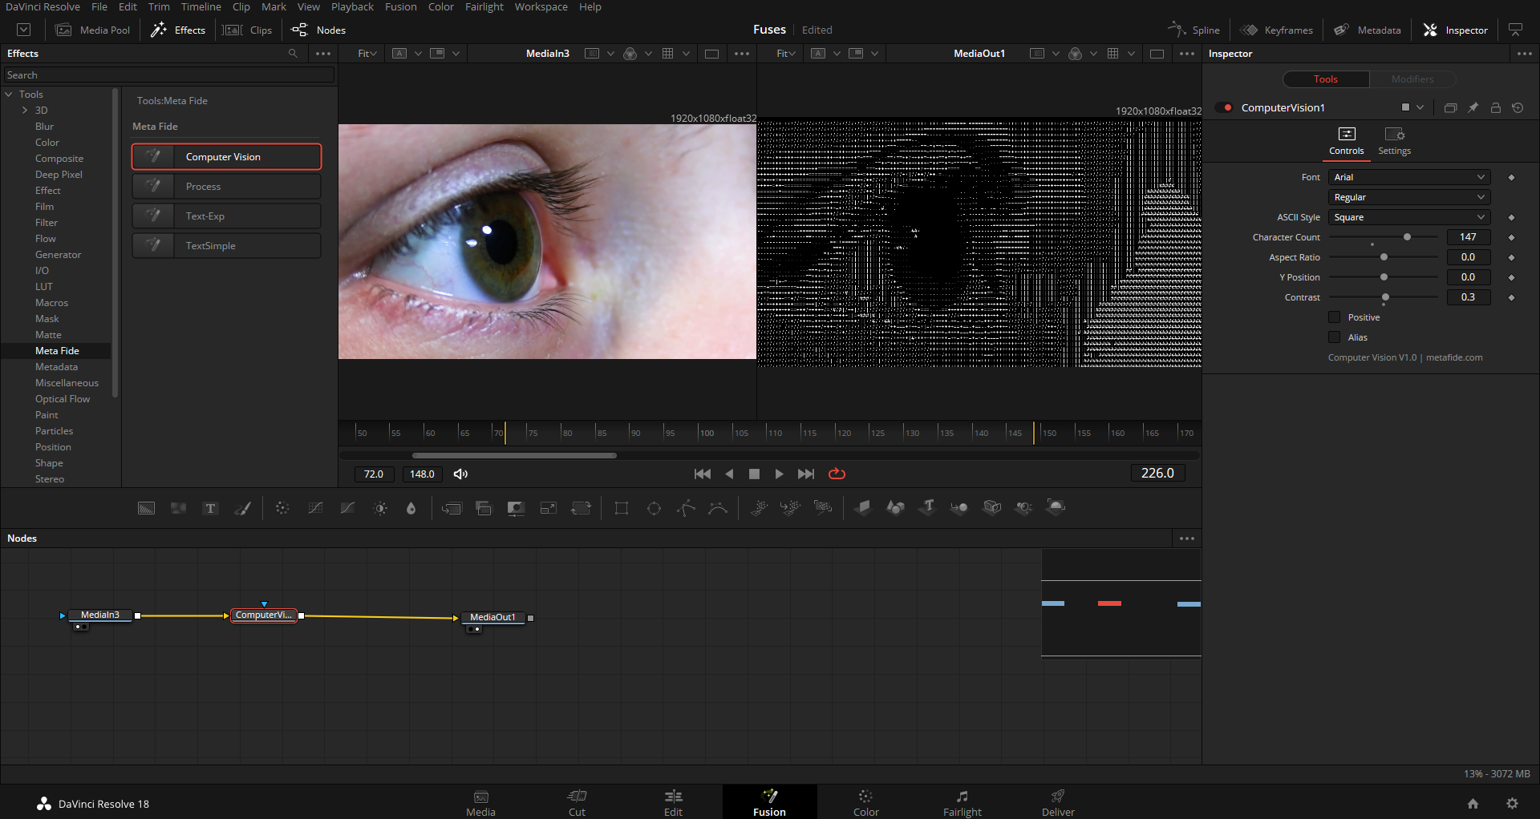Collapse the Tools tree in Effects
The width and height of the screenshot is (1540, 819).
point(9,95)
